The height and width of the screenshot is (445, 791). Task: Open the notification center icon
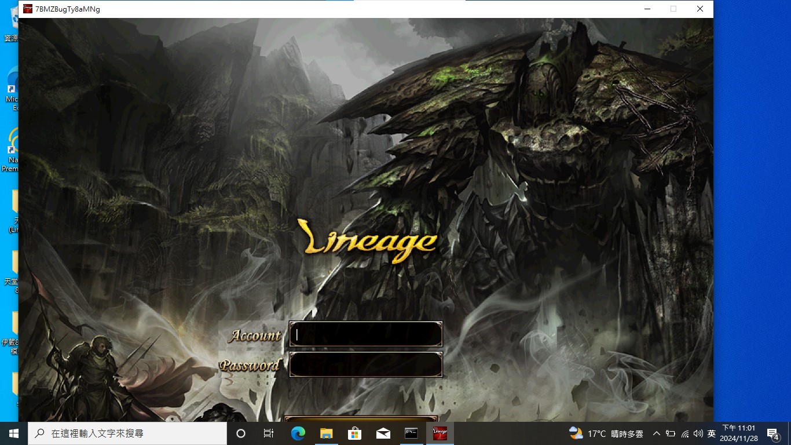pyautogui.click(x=772, y=433)
